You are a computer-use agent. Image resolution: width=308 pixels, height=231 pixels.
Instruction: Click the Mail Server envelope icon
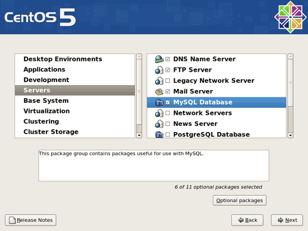click(x=159, y=92)
